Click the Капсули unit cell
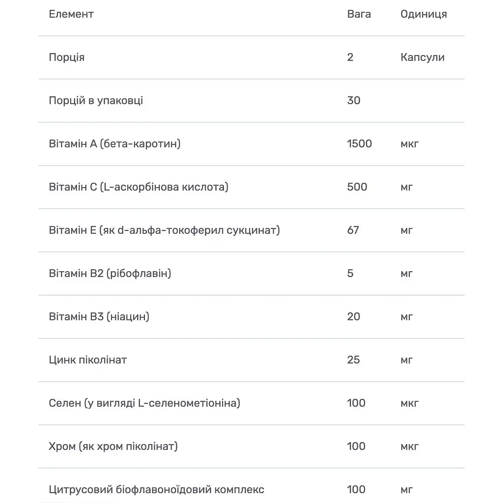This screenshot has height=503, width=503. pos(422,57)
